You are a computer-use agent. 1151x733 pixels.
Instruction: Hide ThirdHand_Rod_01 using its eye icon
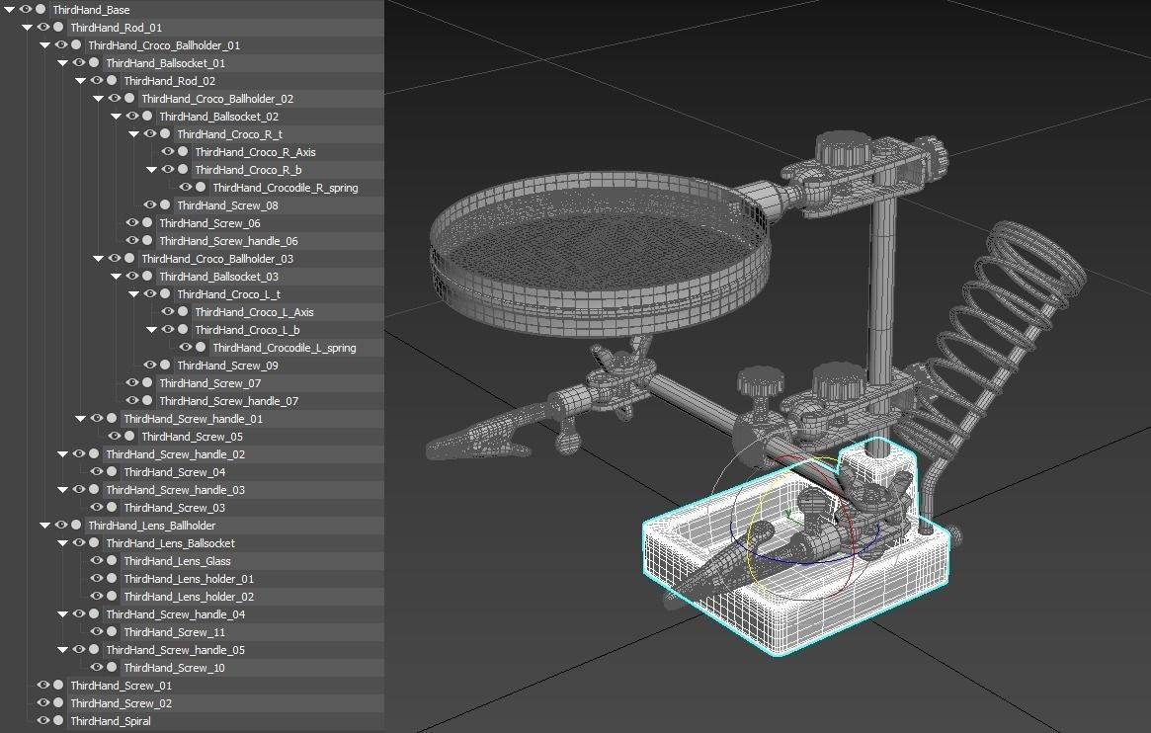pos(43,27)
